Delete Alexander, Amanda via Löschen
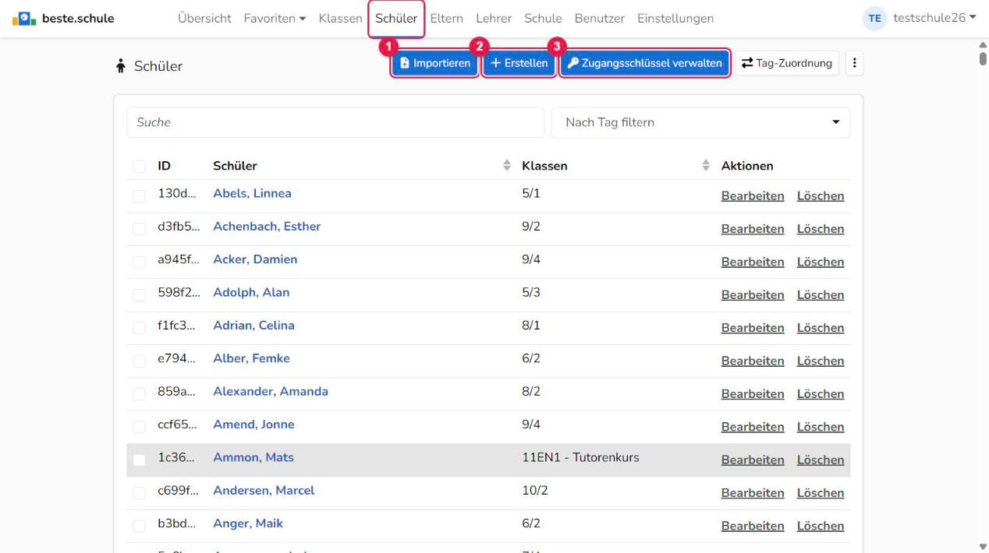 821,394
